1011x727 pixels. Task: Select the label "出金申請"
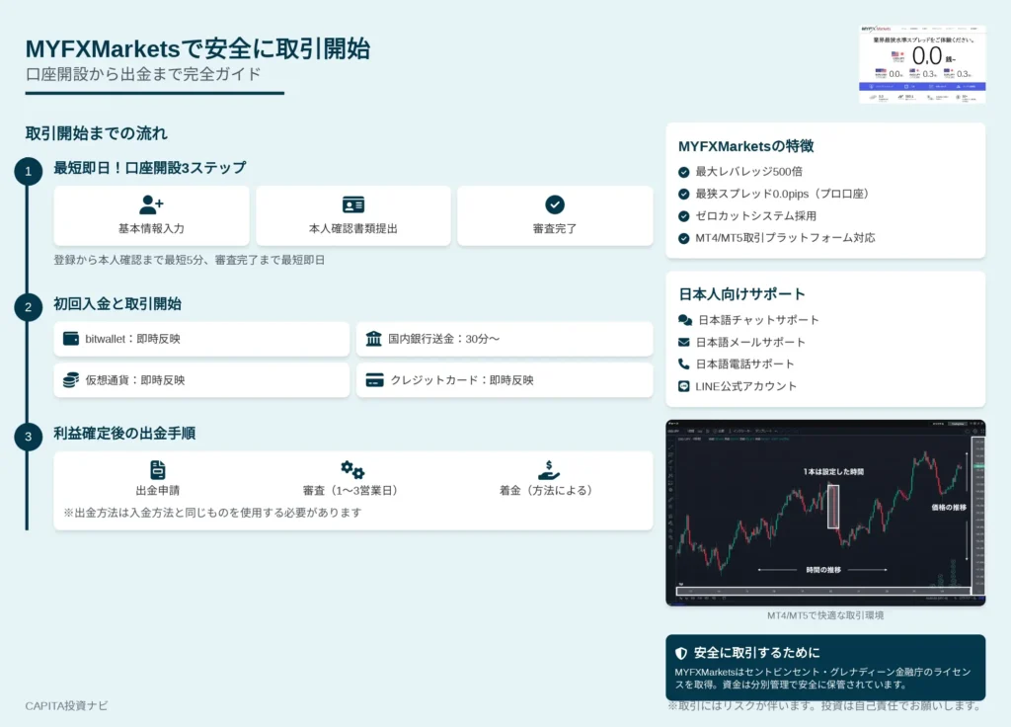tap(157, 490)
